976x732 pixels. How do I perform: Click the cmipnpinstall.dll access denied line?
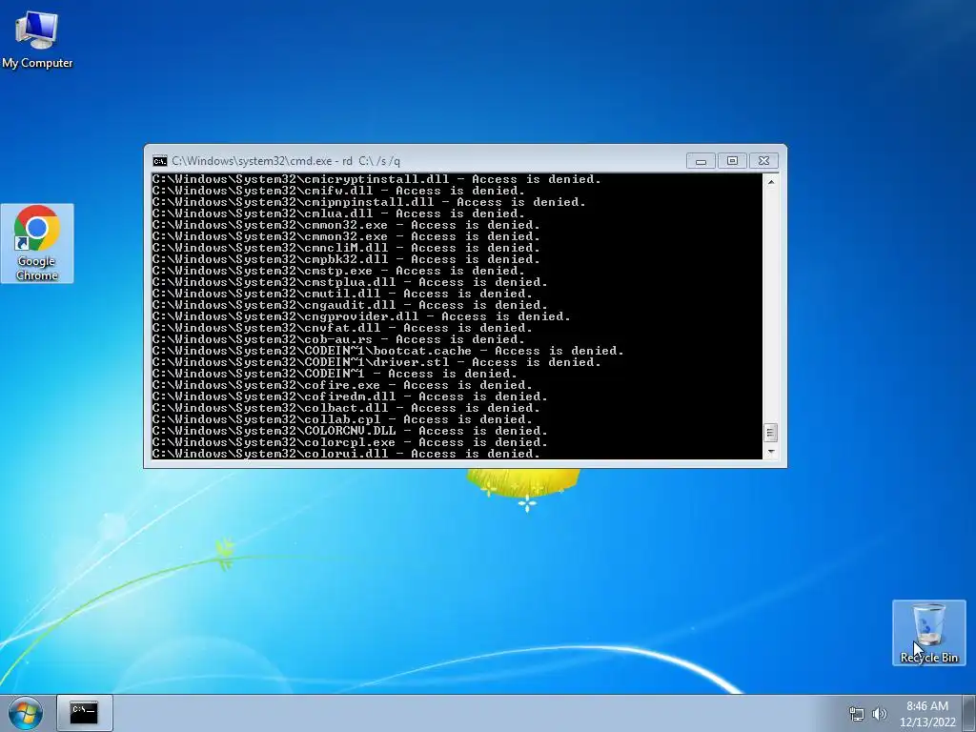[x=369, y=202]
